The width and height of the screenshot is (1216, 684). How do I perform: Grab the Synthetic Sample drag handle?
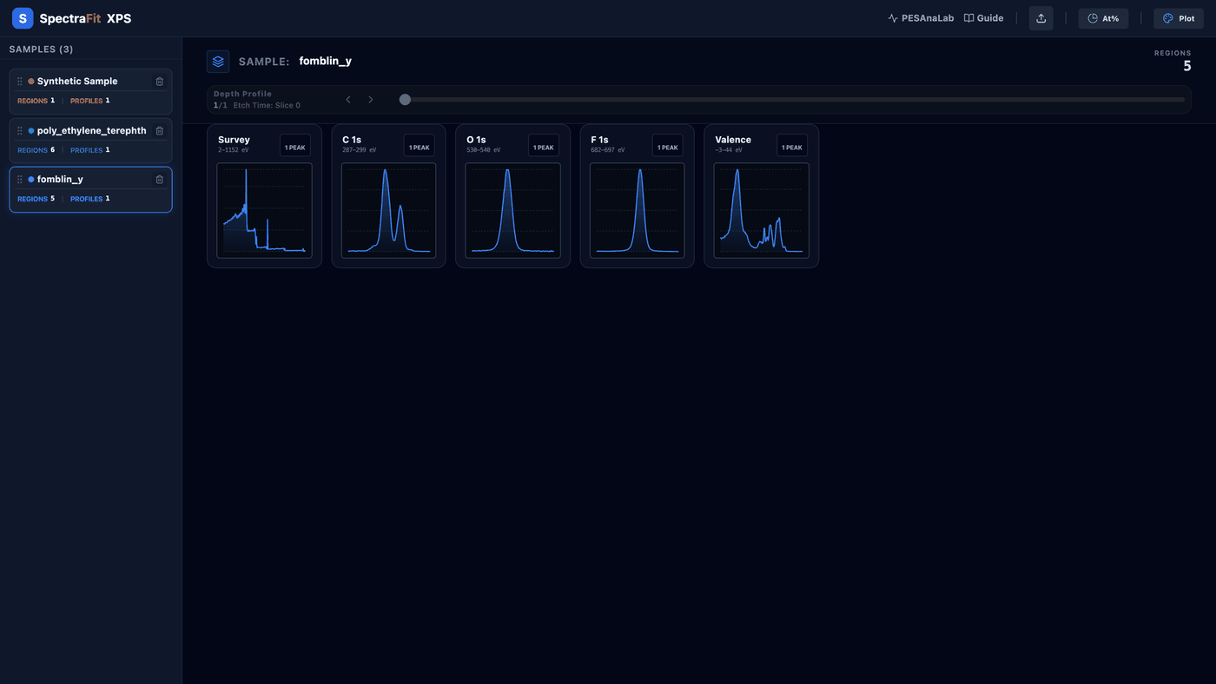tap(20, 82)
